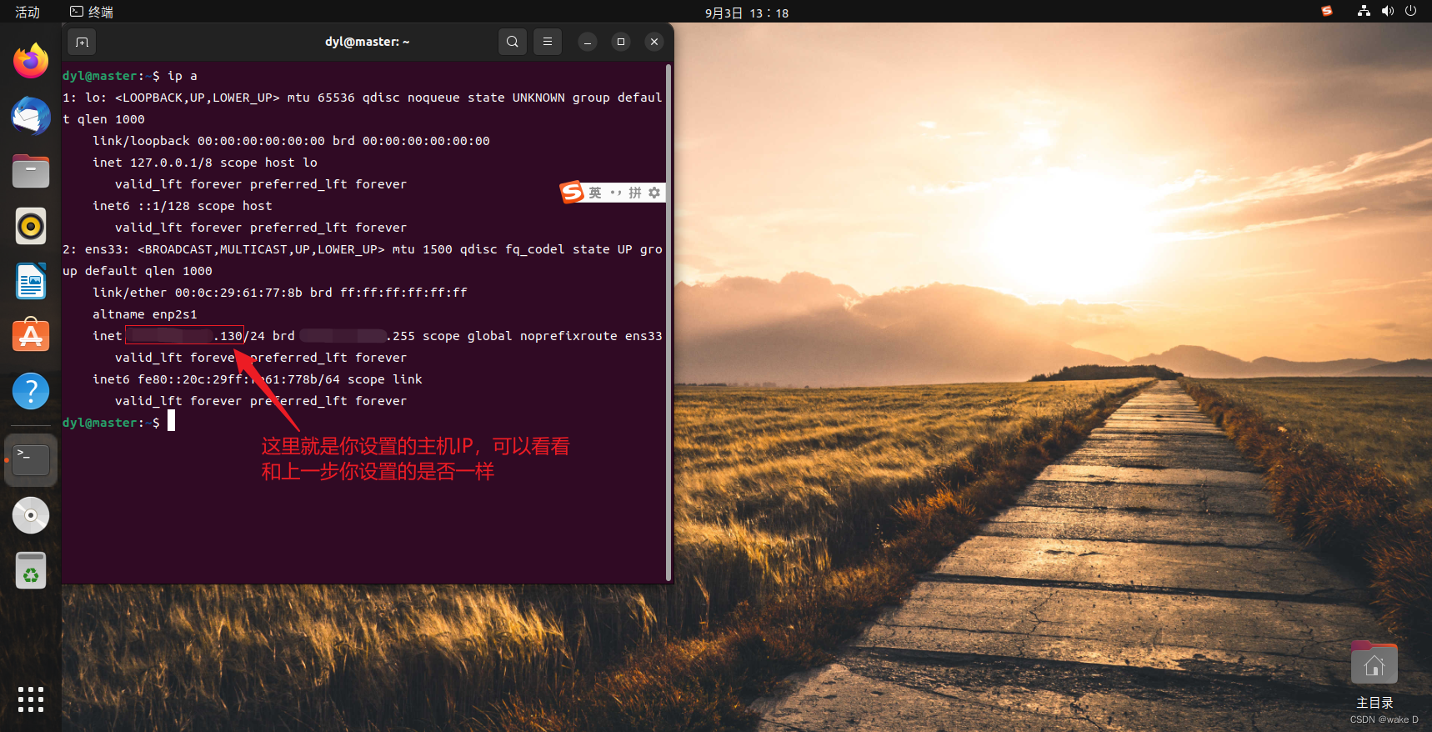This screenshot has width=1432, height=732.
Task: Search in the terminal
Action: pyautogui.click(x=513, y=42)
